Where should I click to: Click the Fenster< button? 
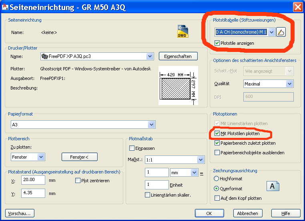click(80, 157)
